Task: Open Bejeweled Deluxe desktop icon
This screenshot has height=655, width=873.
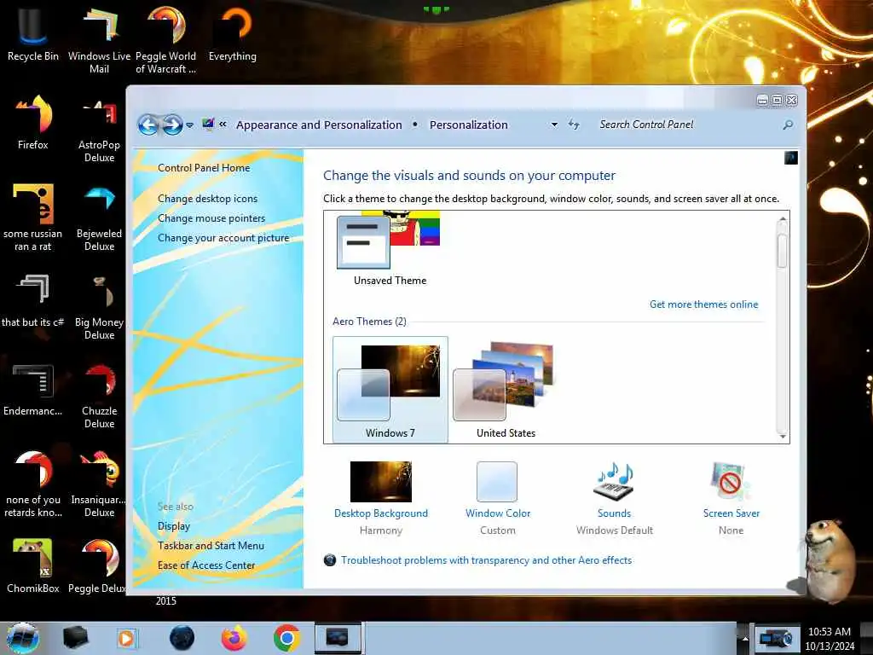Action: click(x=99, y=217)
